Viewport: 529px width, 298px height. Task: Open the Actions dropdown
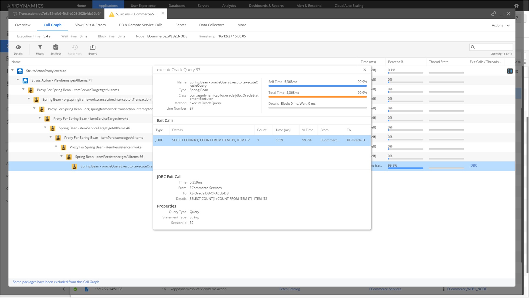tap(501, 25)
